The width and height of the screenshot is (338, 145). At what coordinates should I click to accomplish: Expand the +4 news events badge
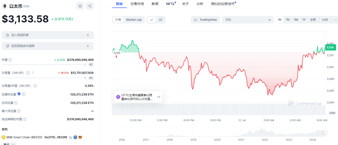(158, 97)
